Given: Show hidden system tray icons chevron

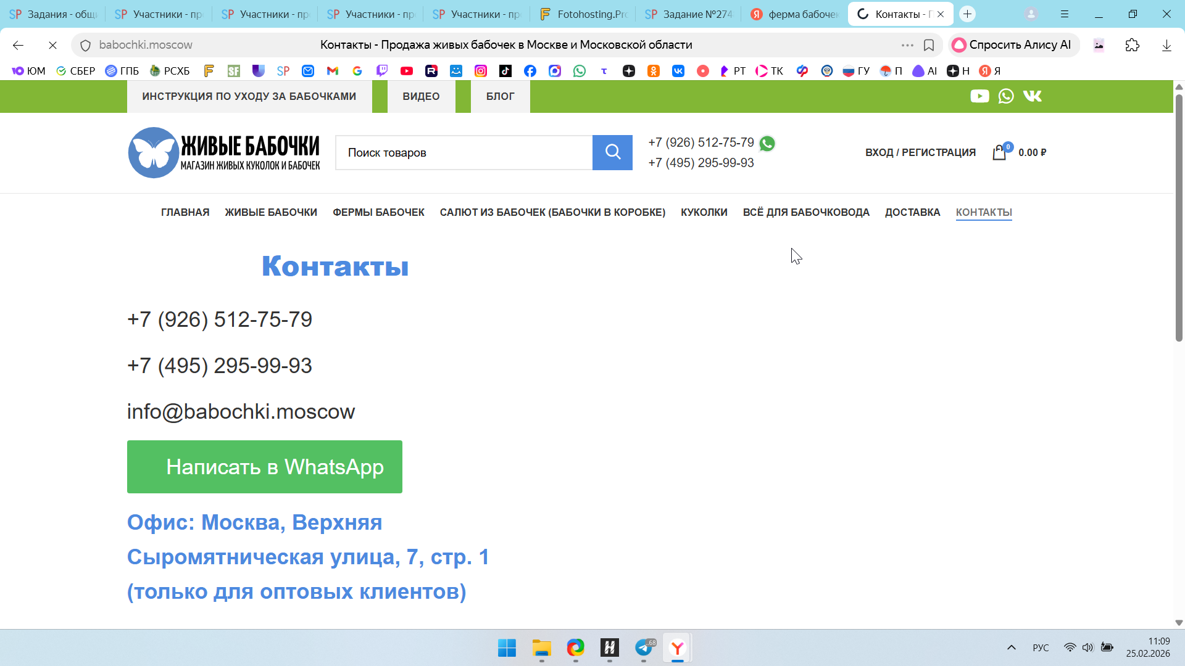Looking at the screenshot, I should pyautogui.click(x=1012, y=647).
